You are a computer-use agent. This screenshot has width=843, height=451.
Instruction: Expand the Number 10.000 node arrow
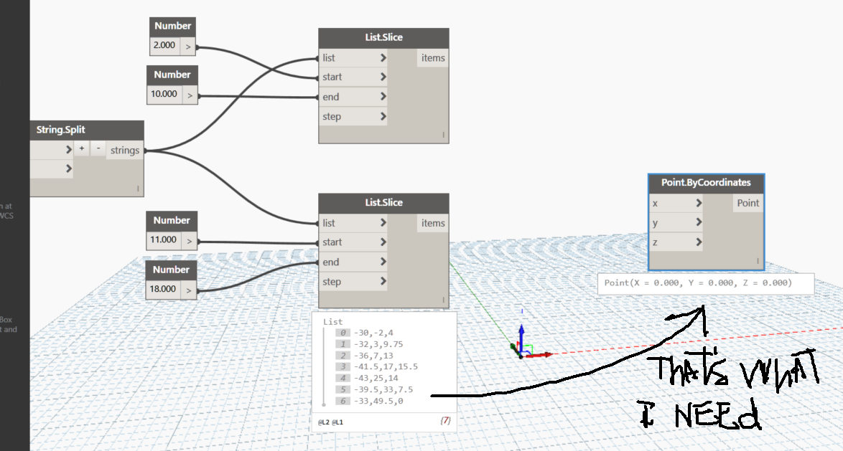pyautogui.click(x=190, y=95)
